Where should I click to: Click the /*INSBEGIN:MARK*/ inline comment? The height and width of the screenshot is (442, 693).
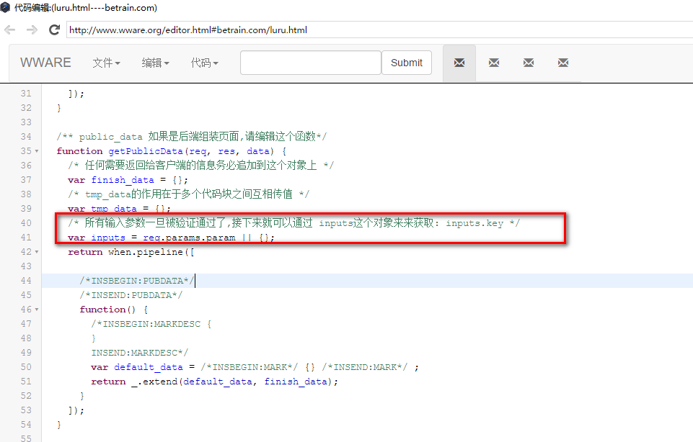point(250,367)
